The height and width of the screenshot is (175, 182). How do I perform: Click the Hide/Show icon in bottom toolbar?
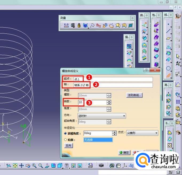point(73,166)
